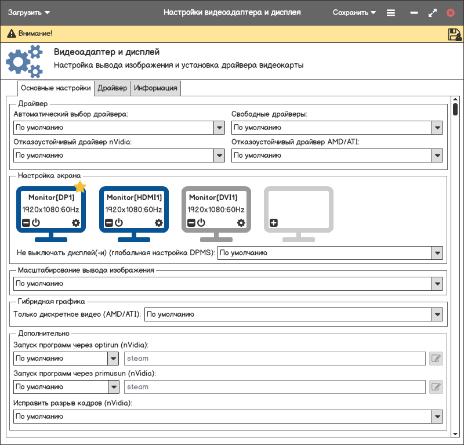This screenshot has height=445, width=464.
Task: Switch to the Информация tab
Action: 155,88
